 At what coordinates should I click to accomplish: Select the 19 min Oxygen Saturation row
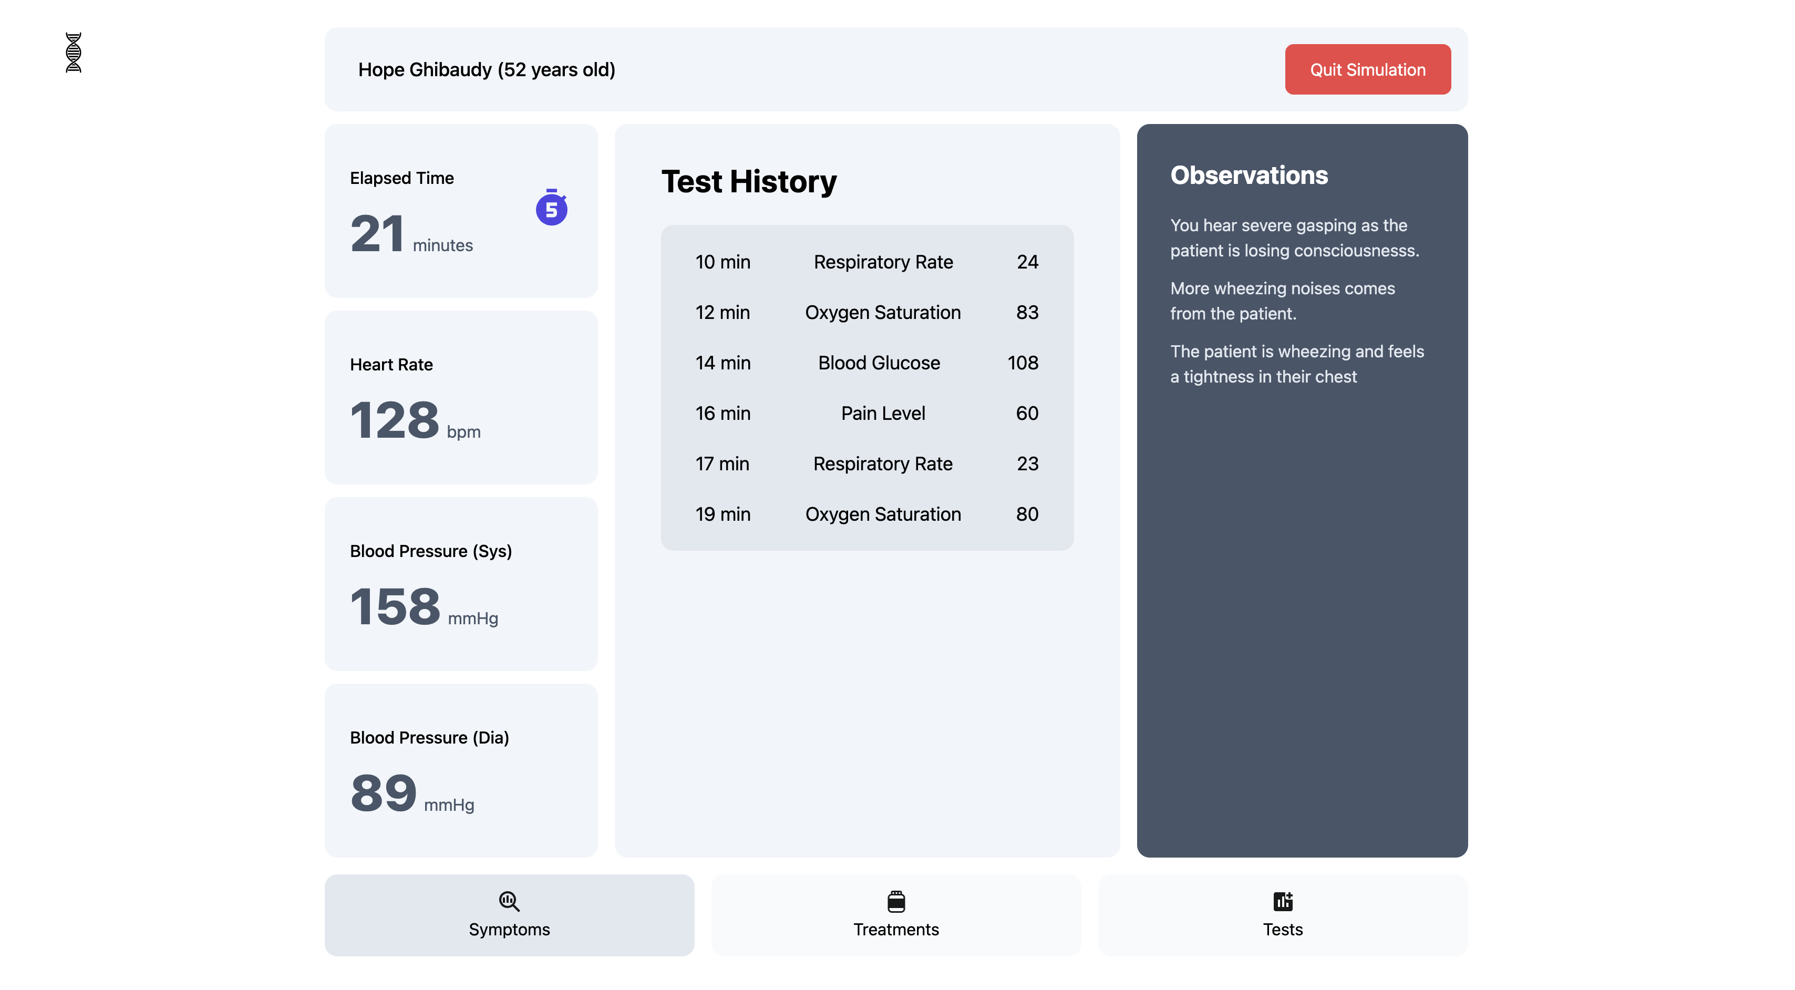point(866,514)
